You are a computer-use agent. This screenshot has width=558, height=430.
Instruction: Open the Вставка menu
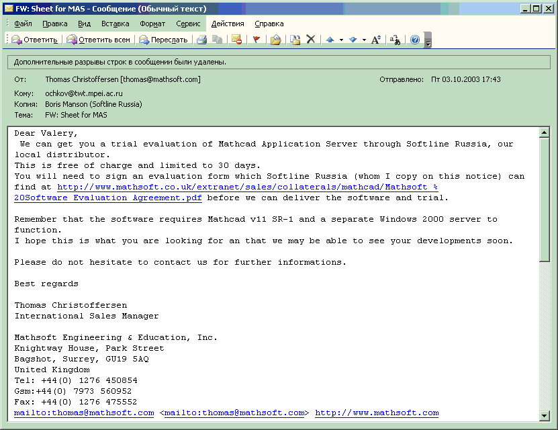(115, 24)
